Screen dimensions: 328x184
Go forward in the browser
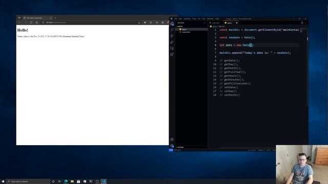coord(25,22)
